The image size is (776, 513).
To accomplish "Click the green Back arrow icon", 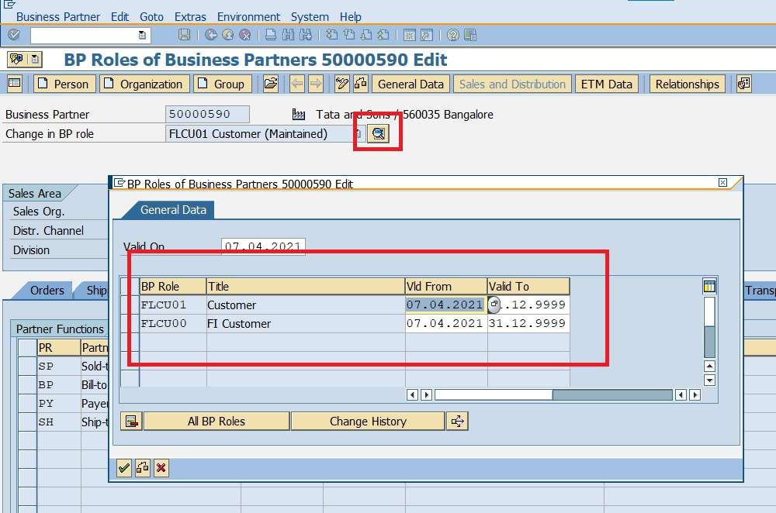I will click(210, 35).
